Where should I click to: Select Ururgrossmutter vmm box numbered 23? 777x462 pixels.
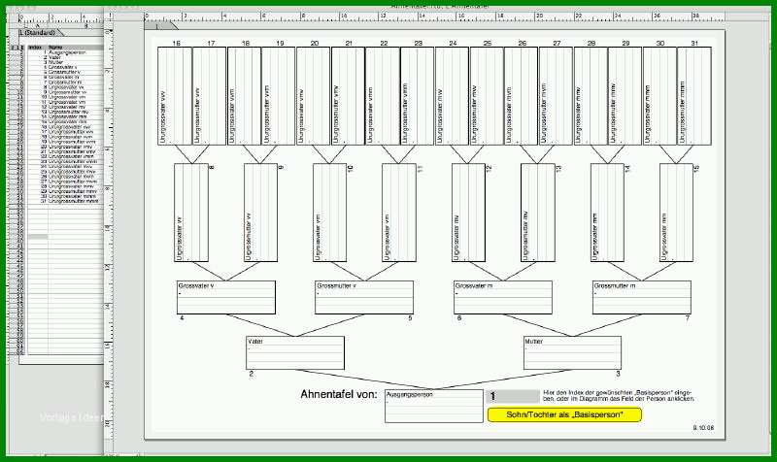(418, 96)
